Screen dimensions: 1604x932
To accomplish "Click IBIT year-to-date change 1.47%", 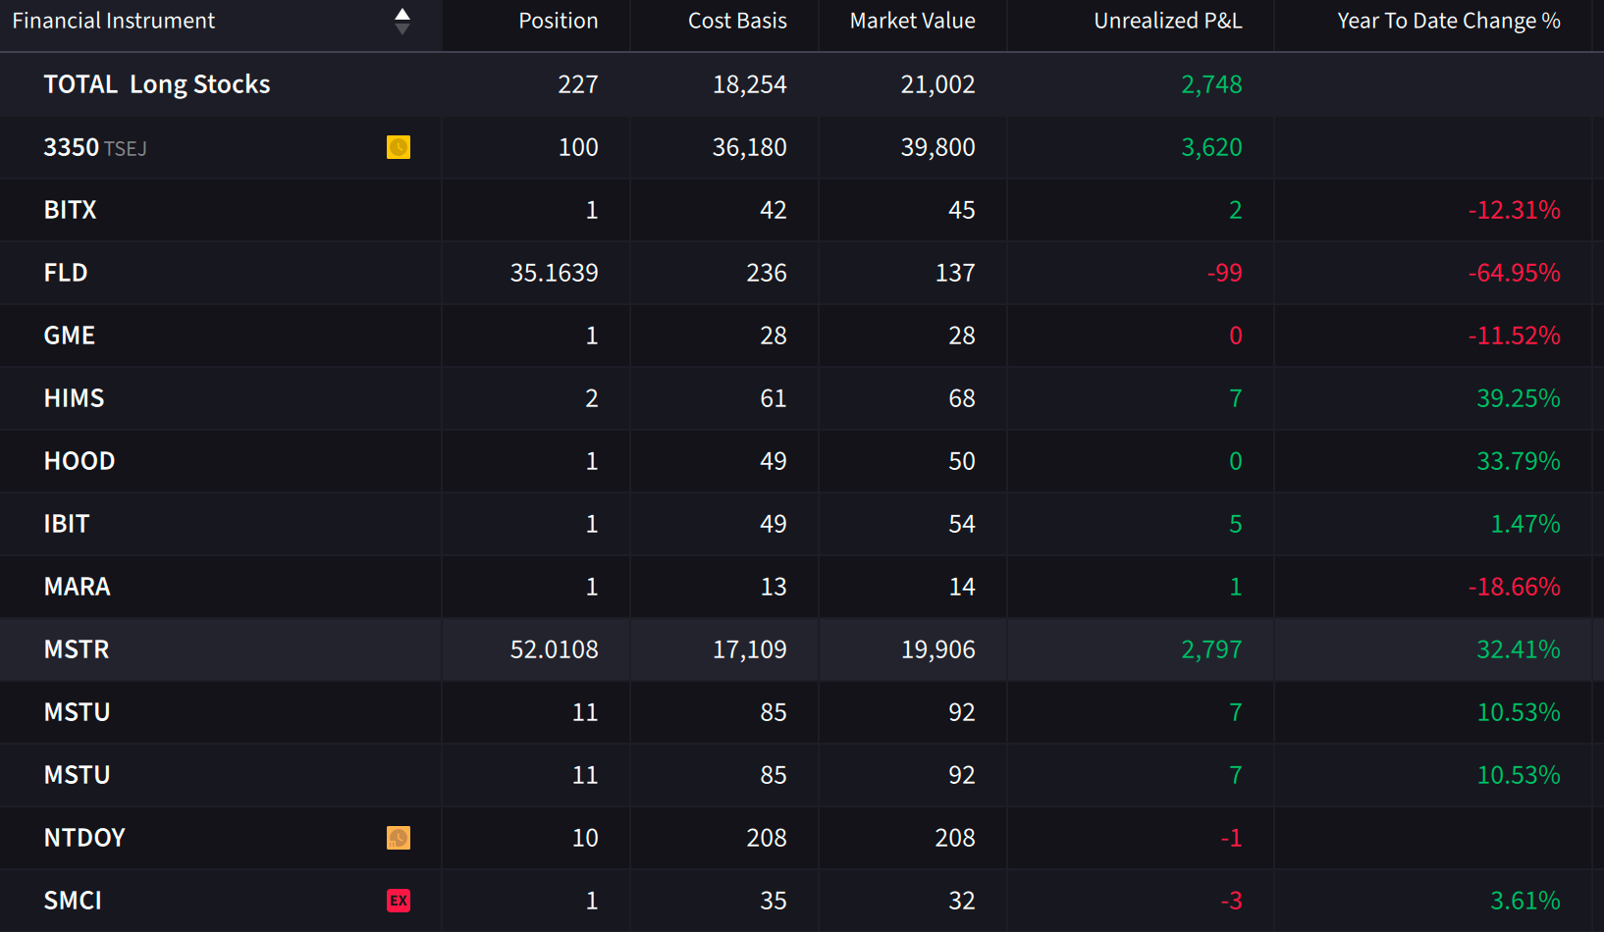I will point(1525,524).
